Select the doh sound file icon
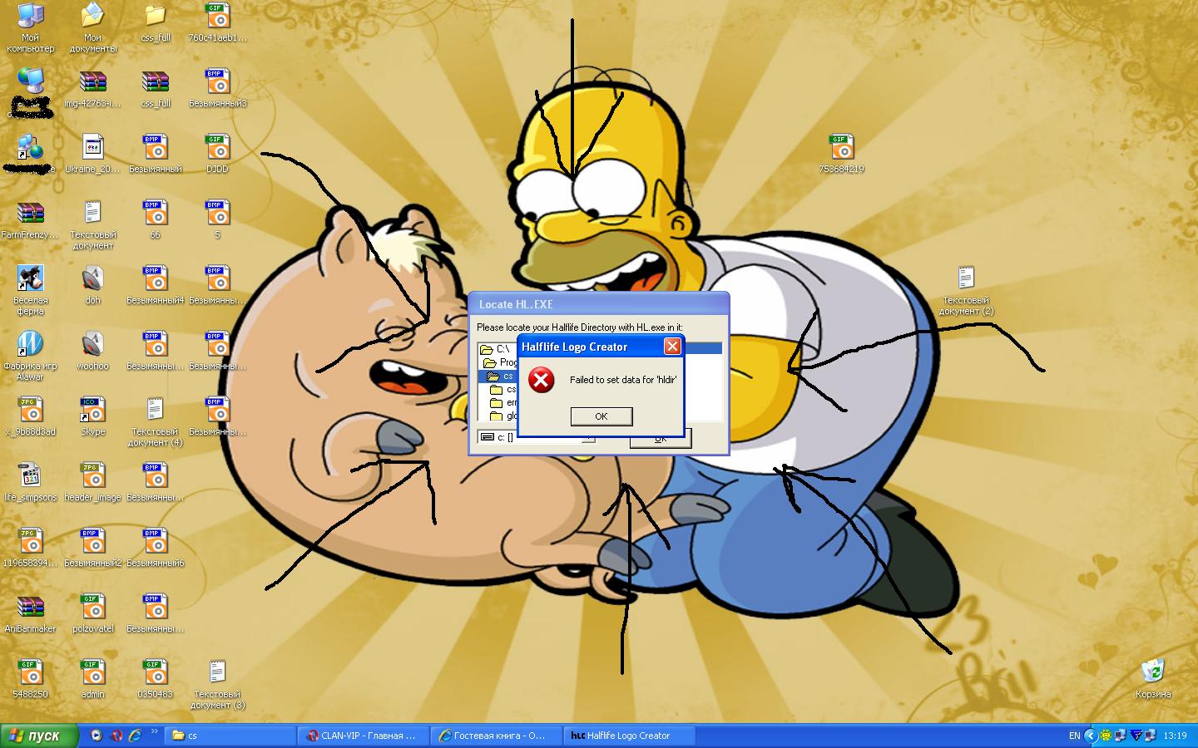The width and height of the screenshot is (1198, 748). point(92,286)
